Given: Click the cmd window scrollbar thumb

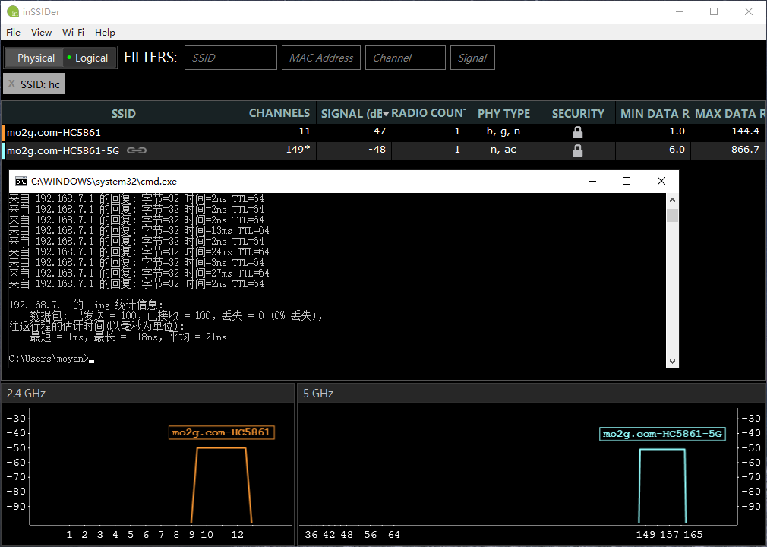Looking at the screenshot, I should pyautogui.click(x=672, y=215).
